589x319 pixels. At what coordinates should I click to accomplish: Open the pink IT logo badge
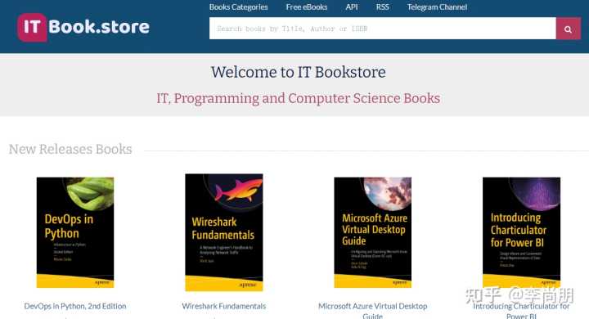point(32,27)
